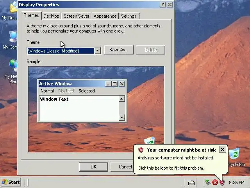Confirm with the OK button
Screen dimensions: 250x188
pyautogui.click(x=93, y=167)
